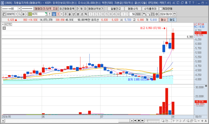The height and width of the screenshot is (124, 209).
Task: Click the add candle indicator icon
Action: [x=145, y=14]
